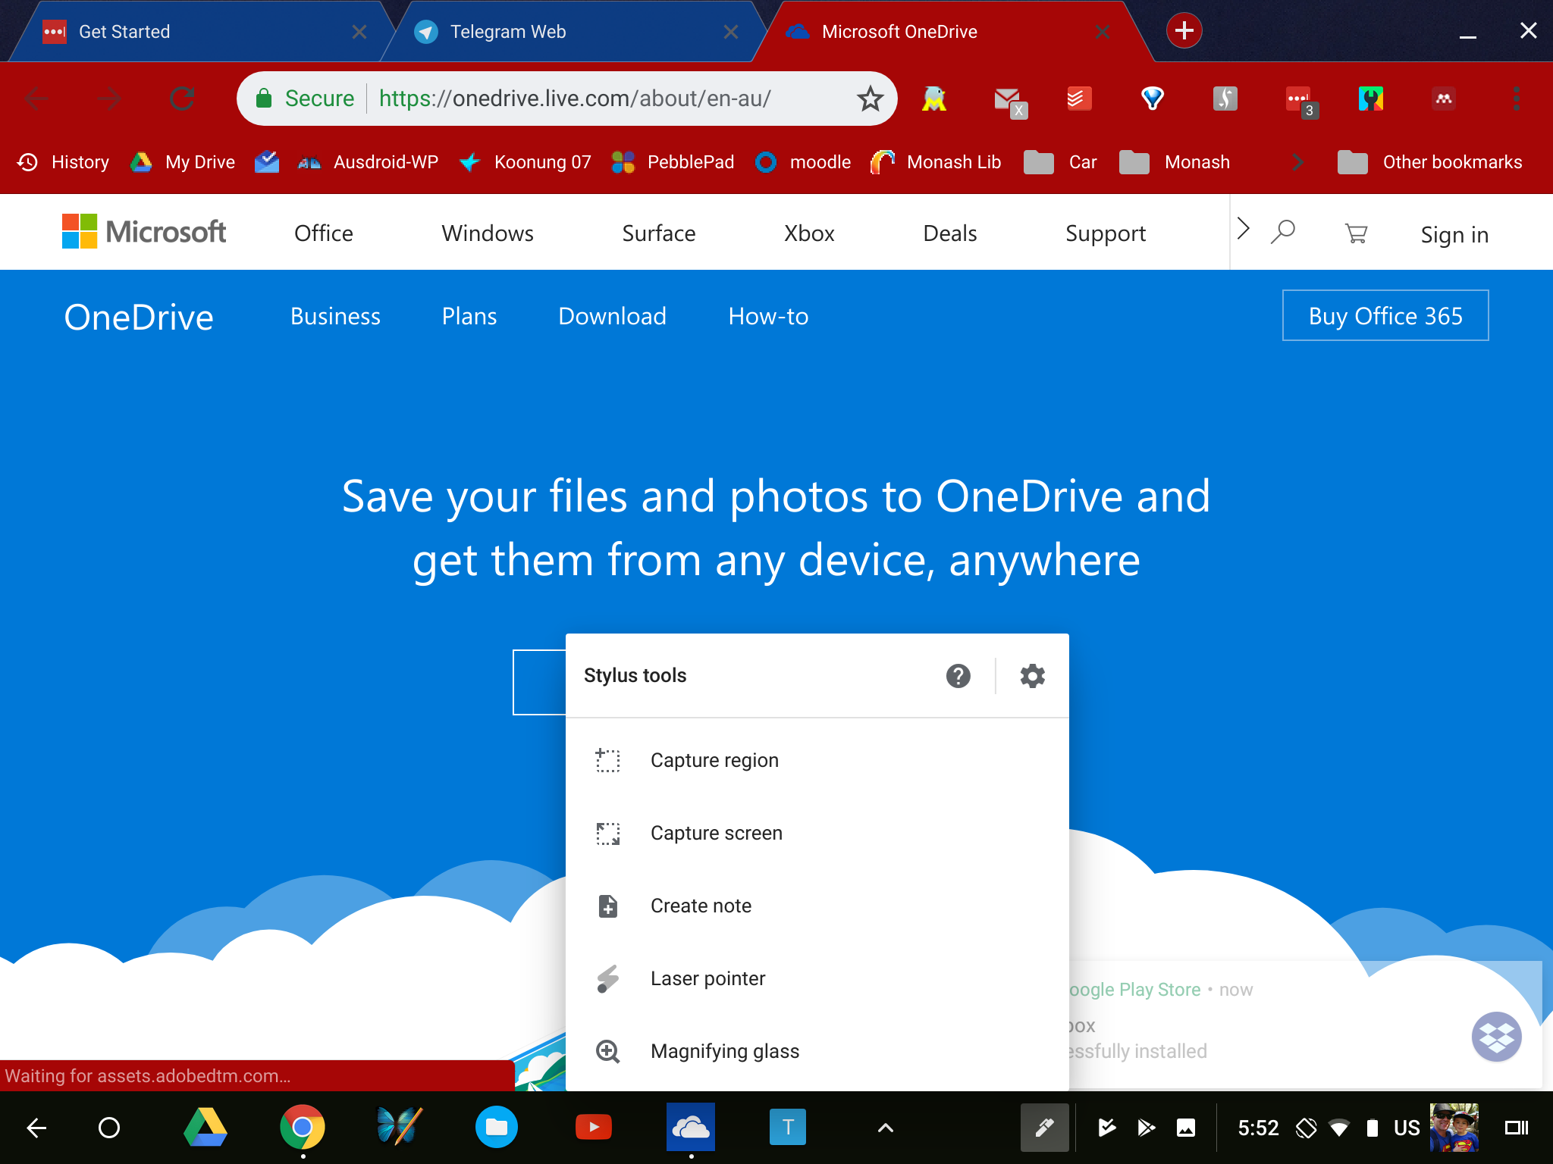Click the diamond extension icon
The width and height of the screenshot is (1553, 1164).
click(x=1153, y=99)
